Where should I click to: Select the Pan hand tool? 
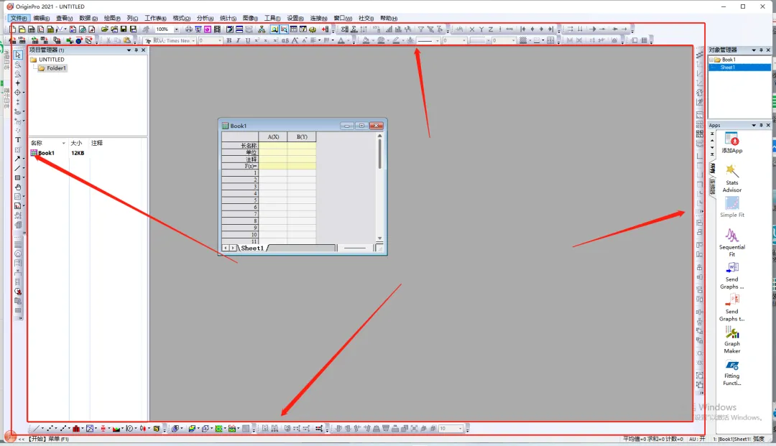point(18,187)
